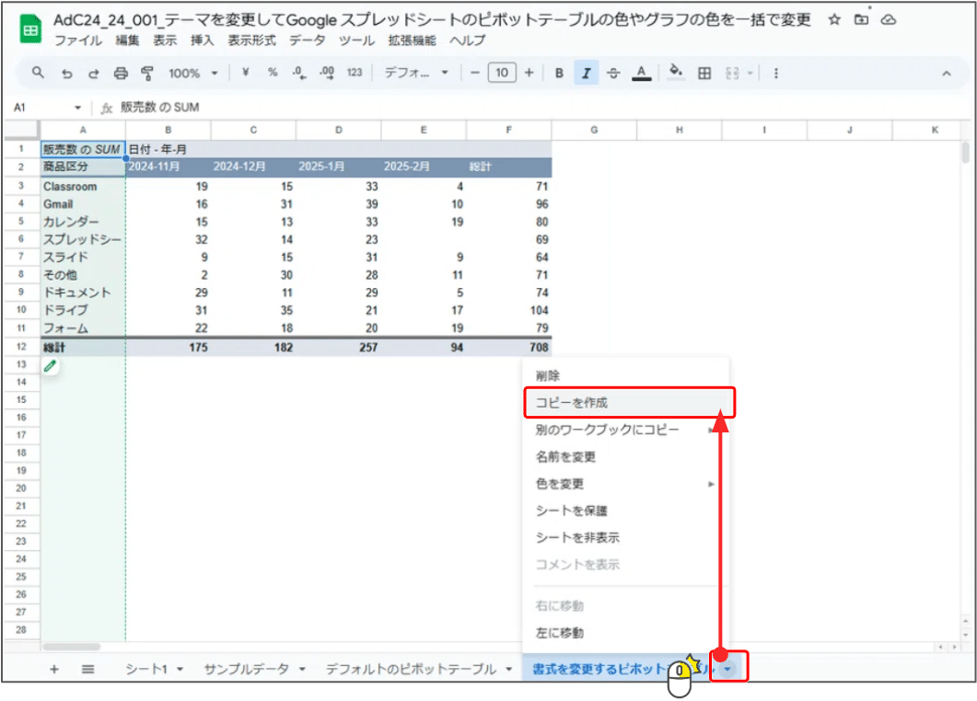This screenshot has height=701, width=977.
Task: Open the all sheets list
Action: point(87,669)
